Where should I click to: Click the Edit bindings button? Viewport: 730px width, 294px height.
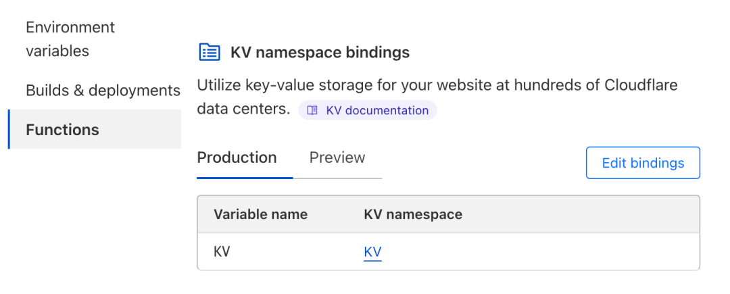(643, 163)
